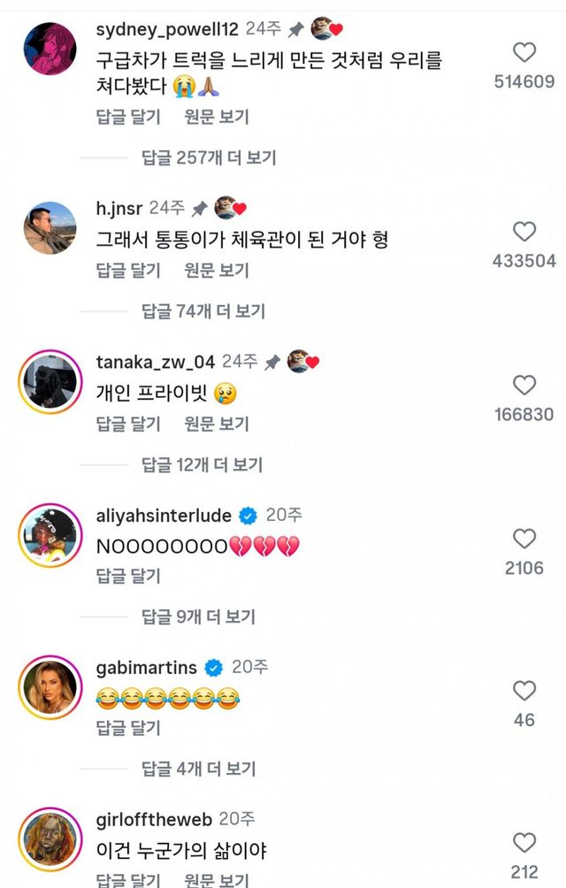Tap gabimartins' profile photo
The width and height of the screenshot is (566, 888).
point(50,687)
